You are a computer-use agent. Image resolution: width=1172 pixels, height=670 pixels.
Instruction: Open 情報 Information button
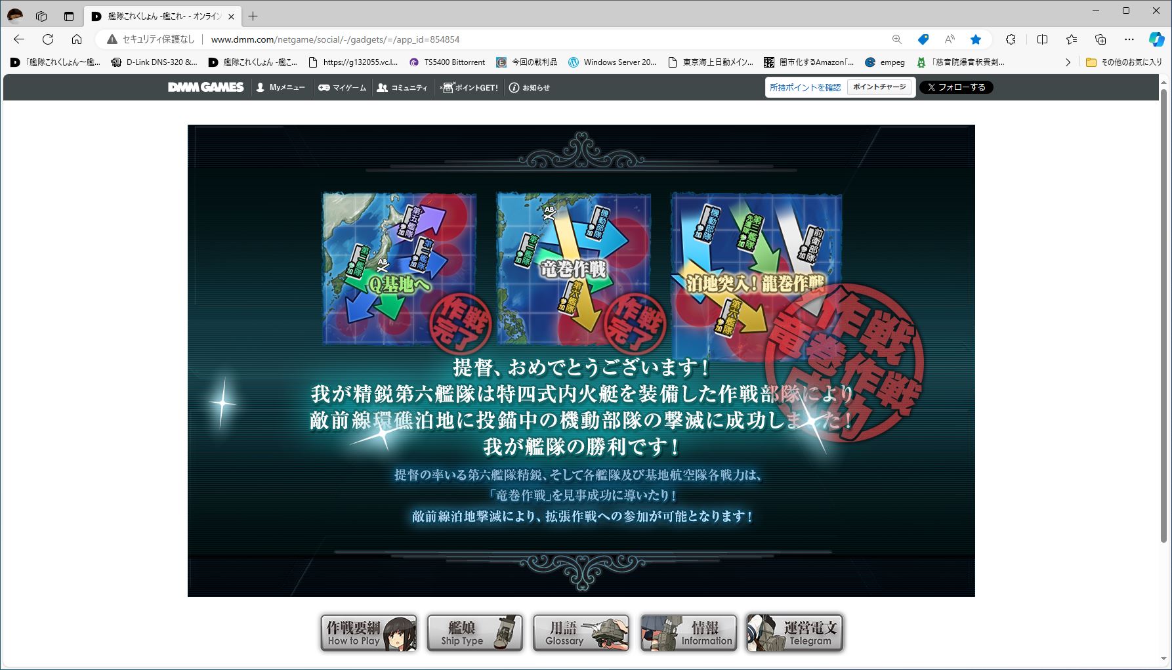[688, 633]
